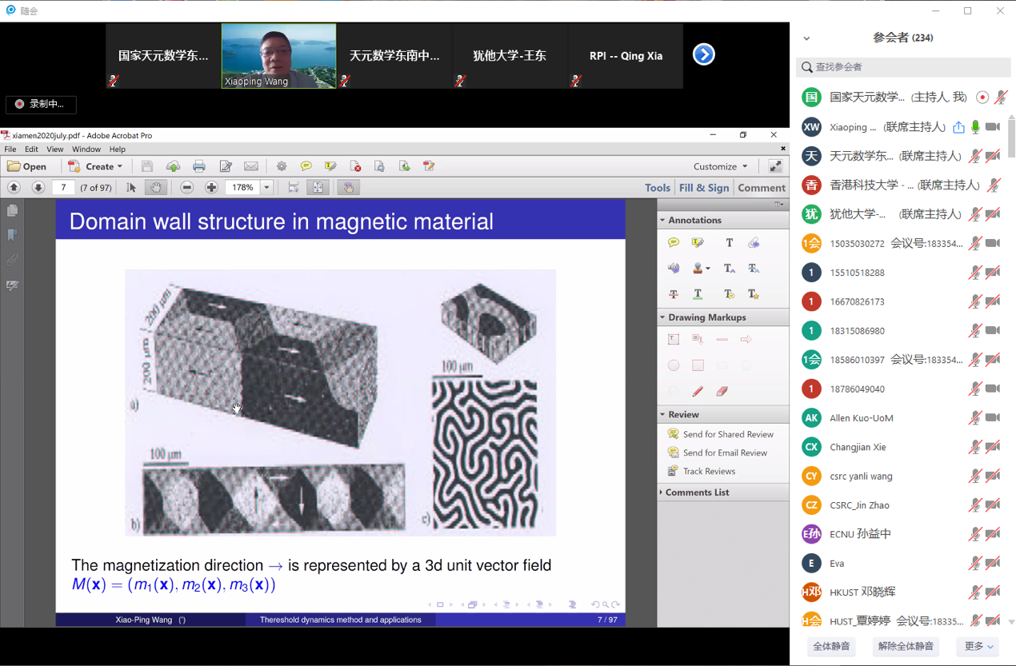Click Send for Shared Review
1016x666 pixels.
(727, 434)
